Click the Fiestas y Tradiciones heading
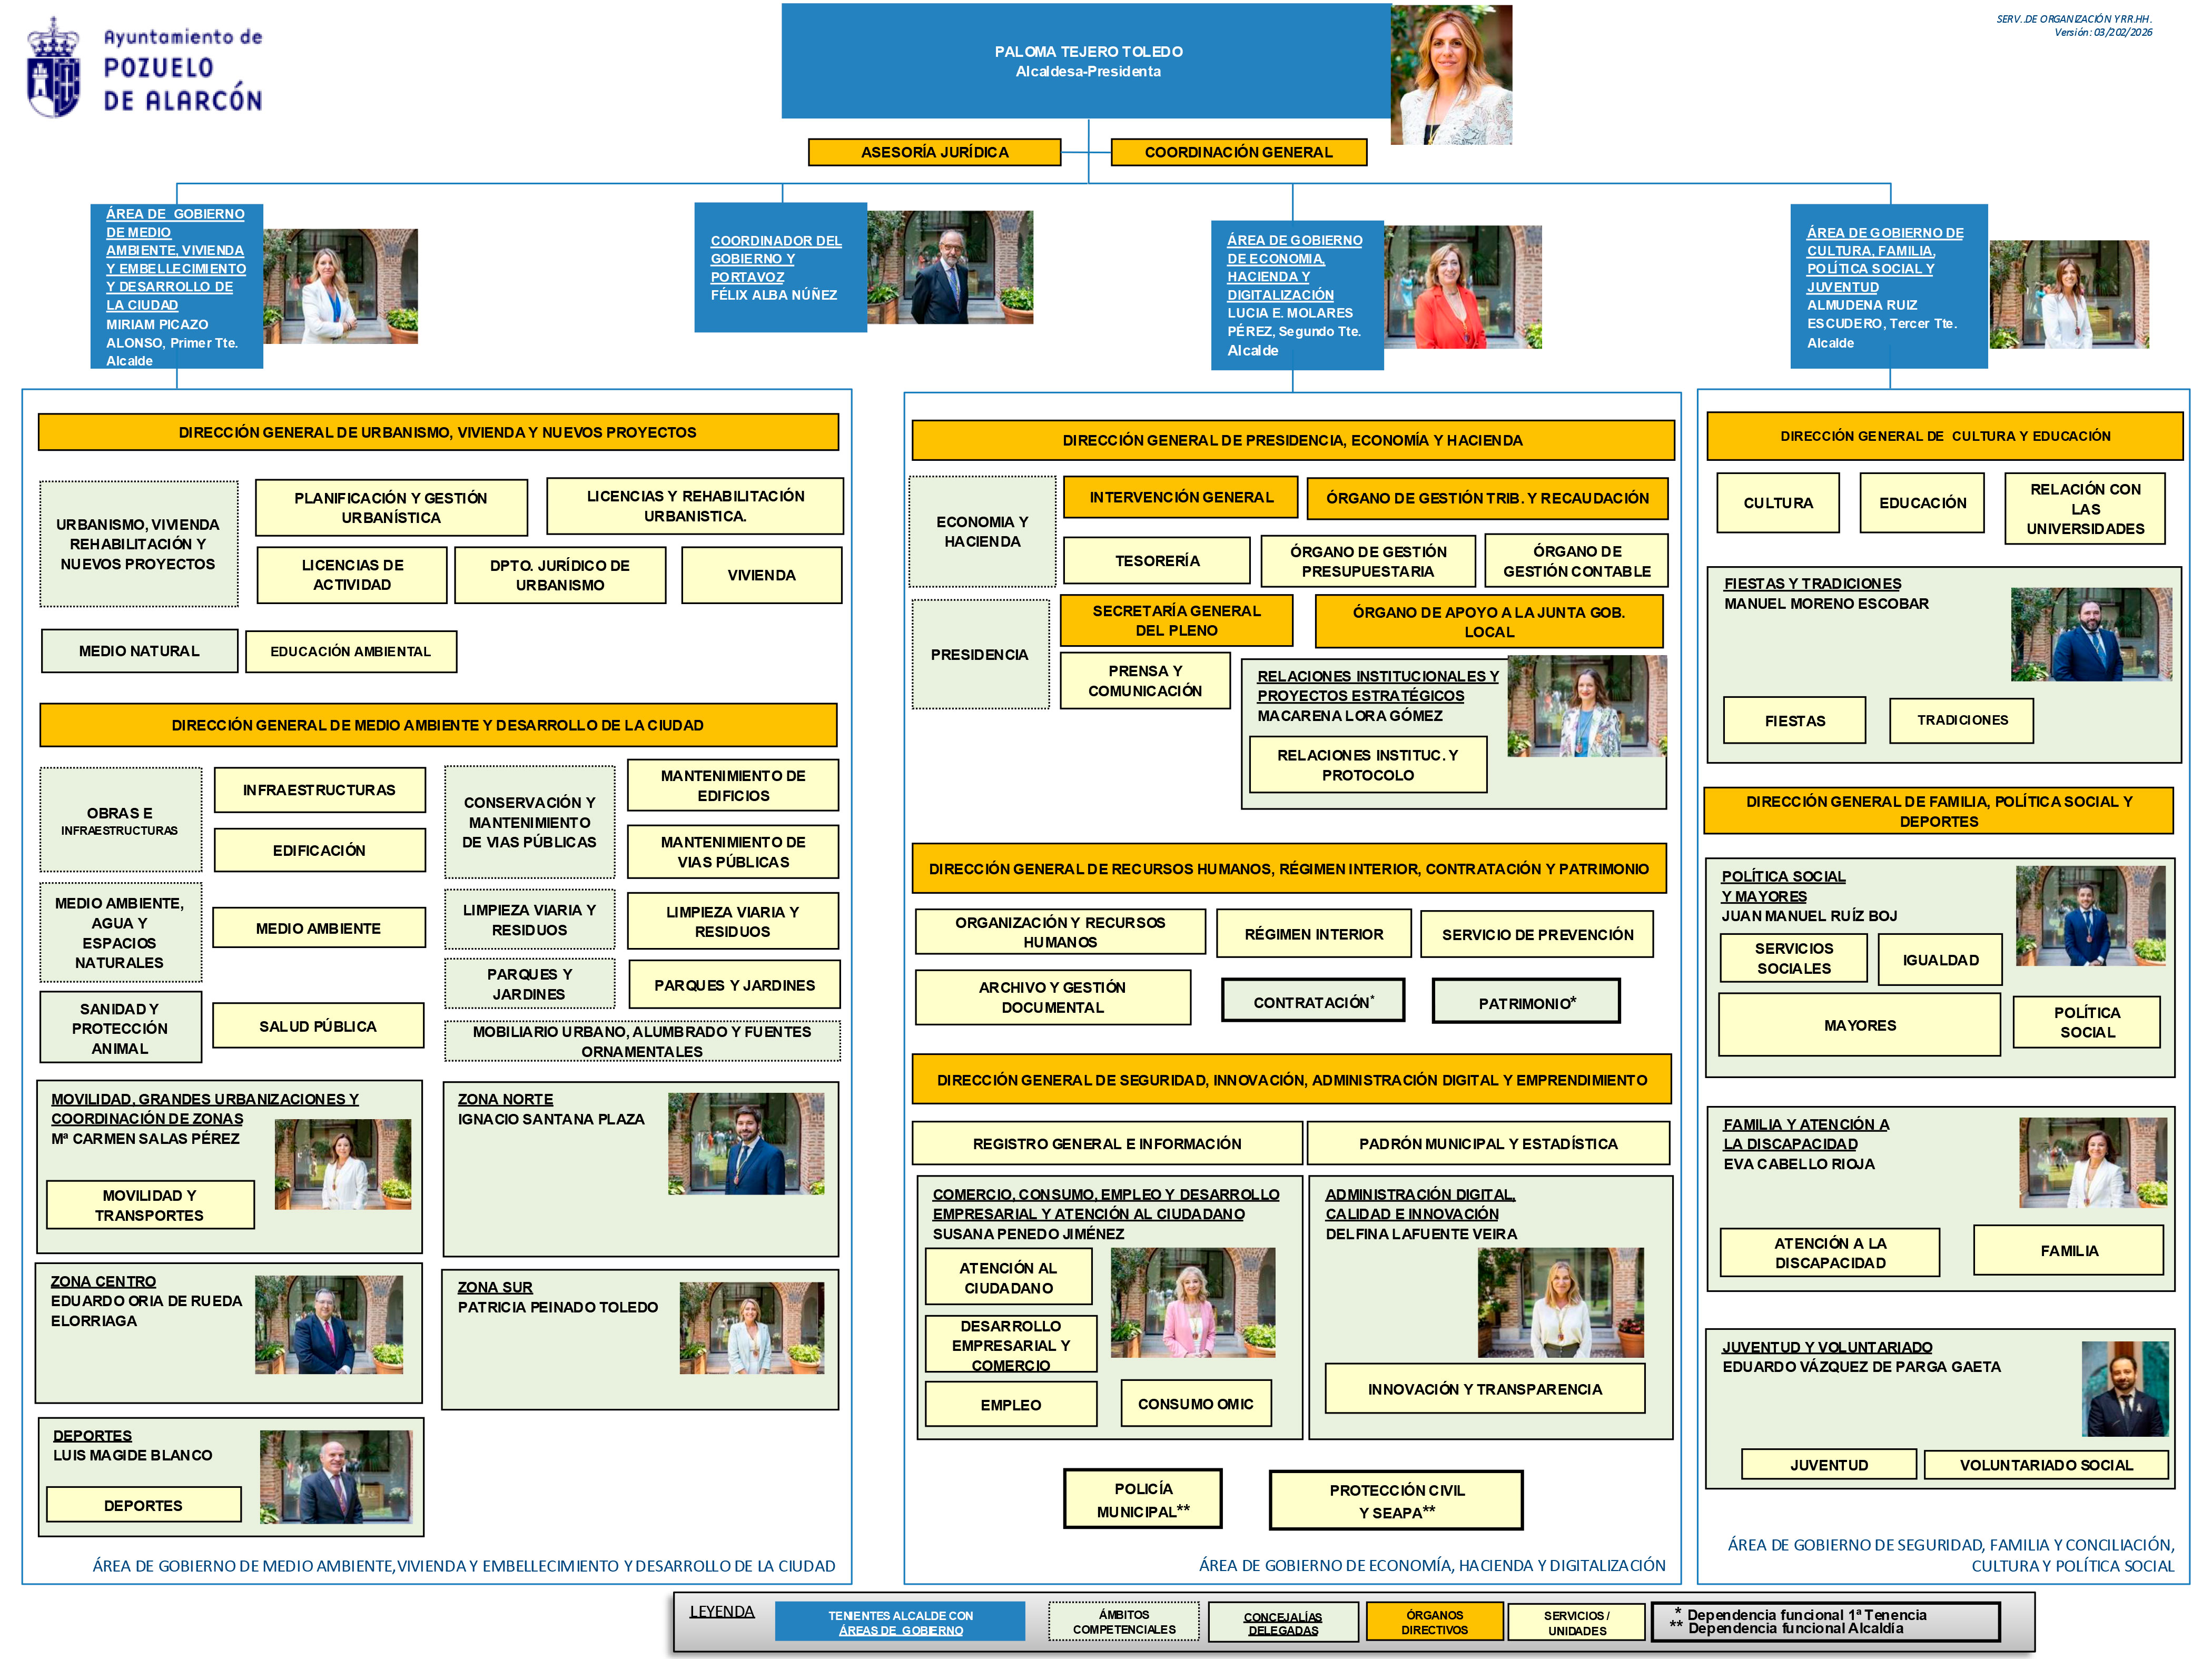The height and width of the screenshot is (1659, 2212). click(1812, 583)
